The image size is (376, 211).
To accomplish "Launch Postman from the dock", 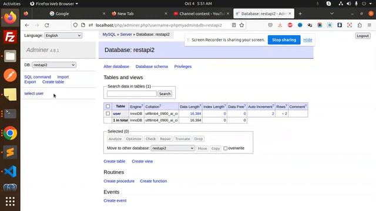I will click(10, 76).
